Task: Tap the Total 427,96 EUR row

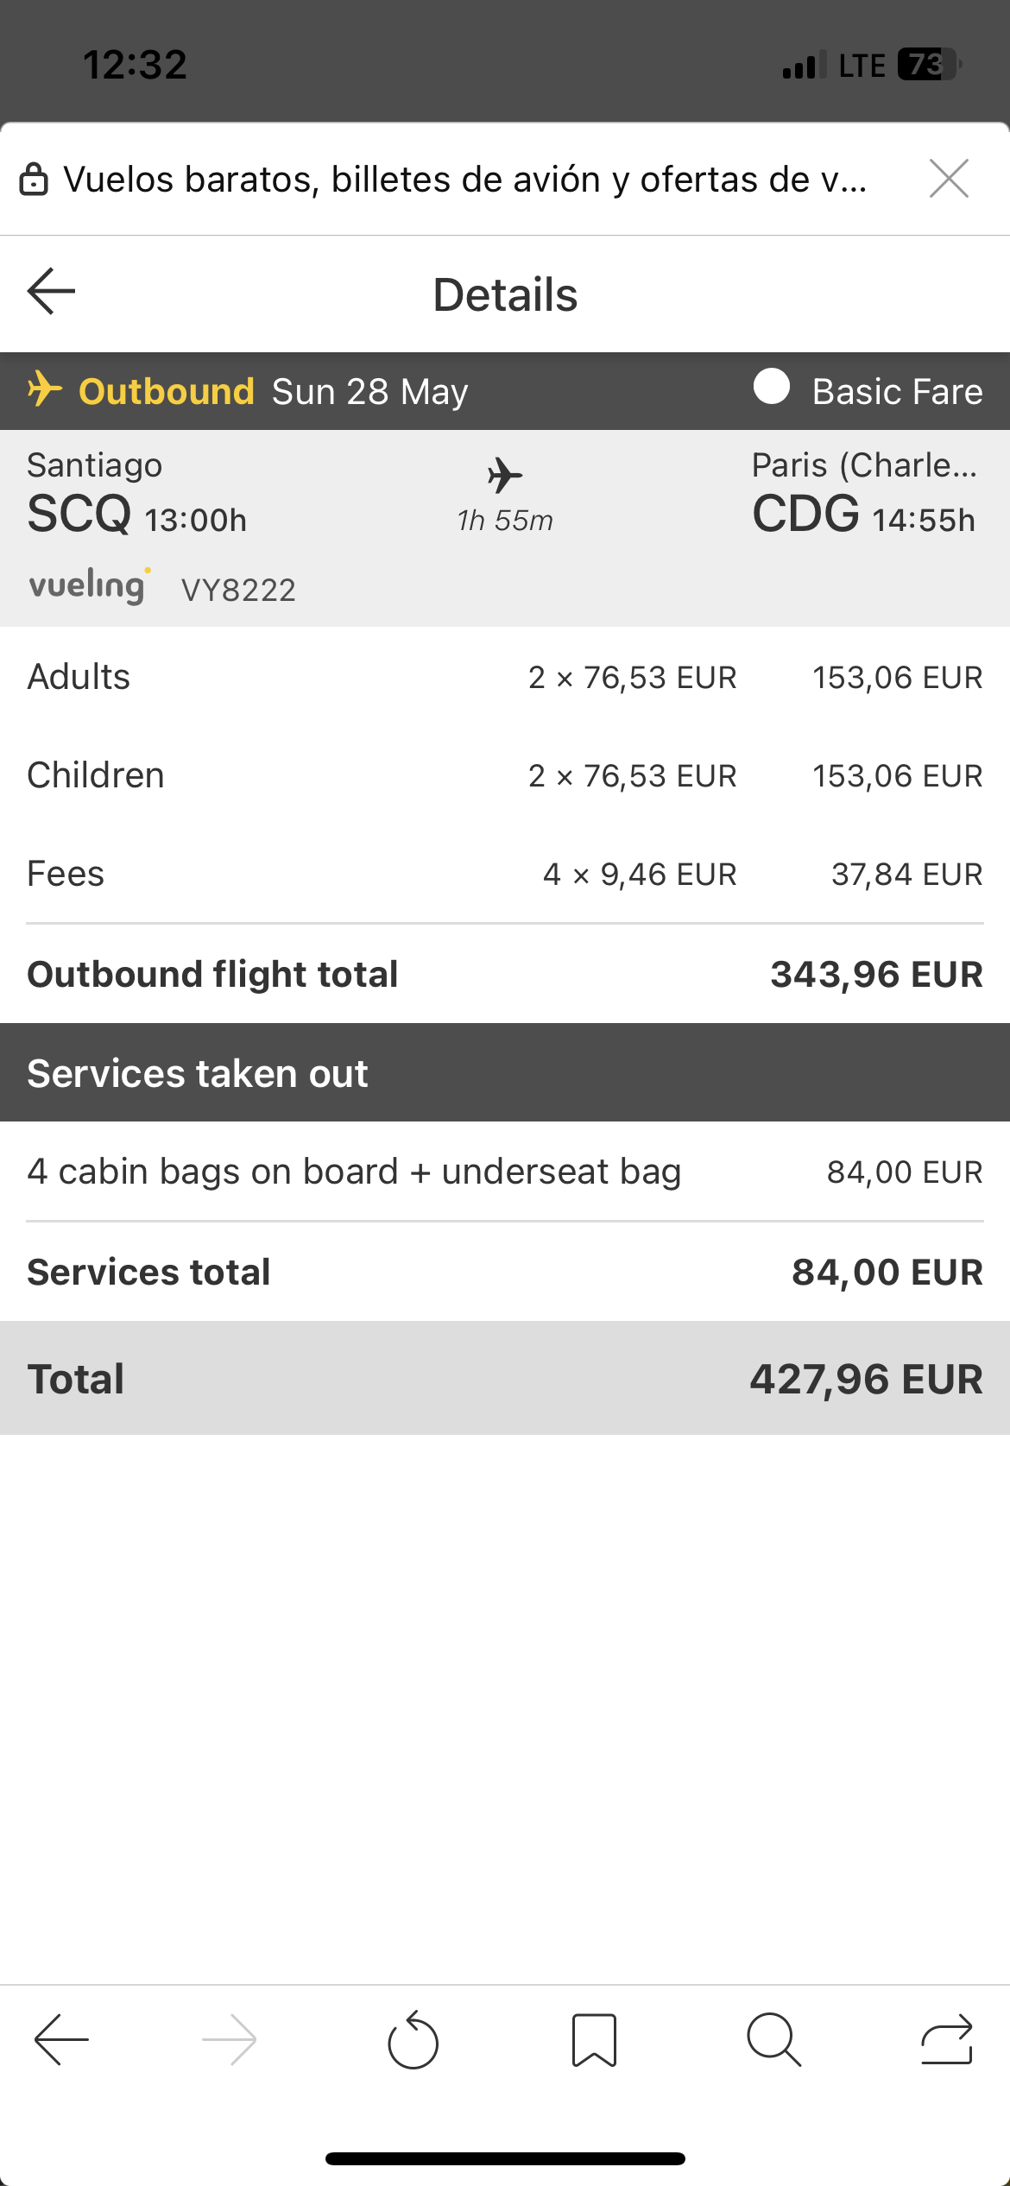Action: (505, 1379)
